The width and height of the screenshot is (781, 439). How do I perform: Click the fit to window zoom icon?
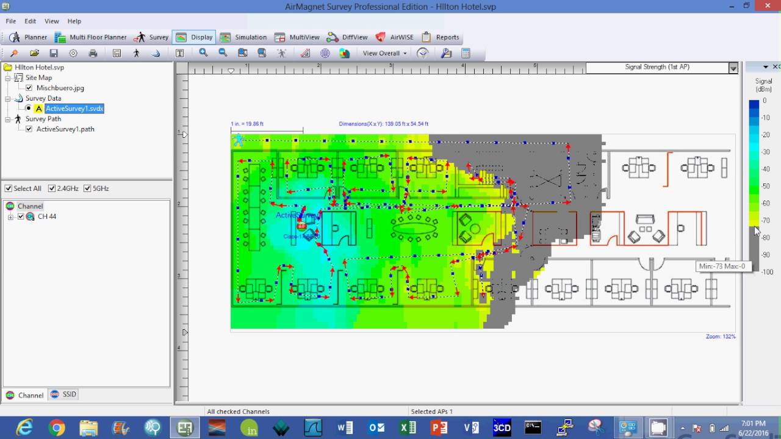pos(262,53)
